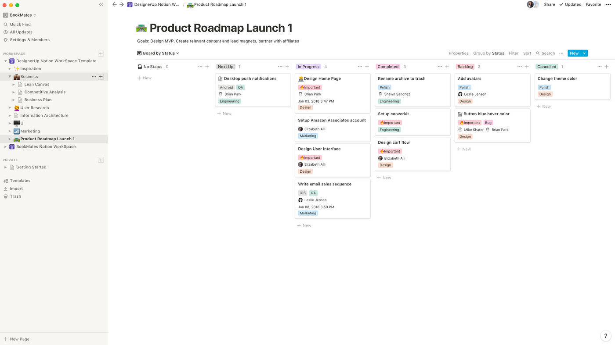Click the Share button at top right
The image size is (615, 345).
pyautogui.click(x=549, y=4)
